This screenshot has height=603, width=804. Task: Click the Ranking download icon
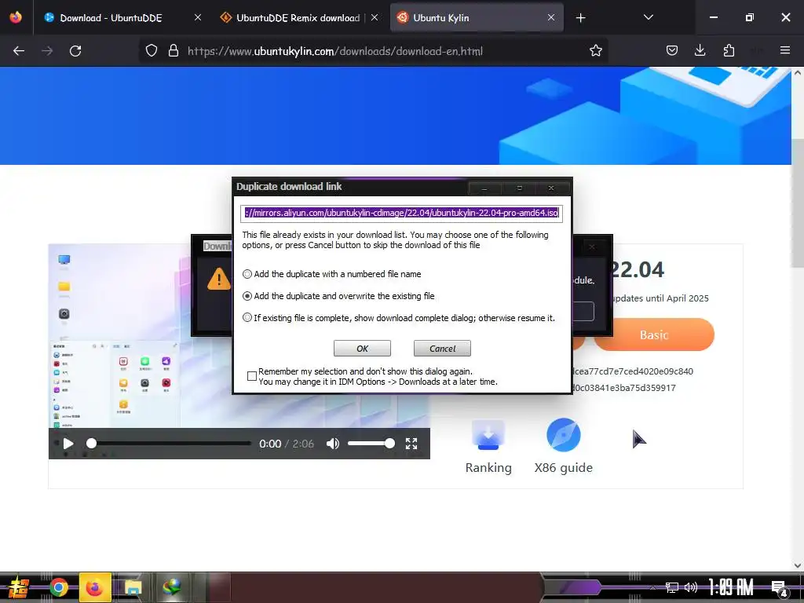488,435
